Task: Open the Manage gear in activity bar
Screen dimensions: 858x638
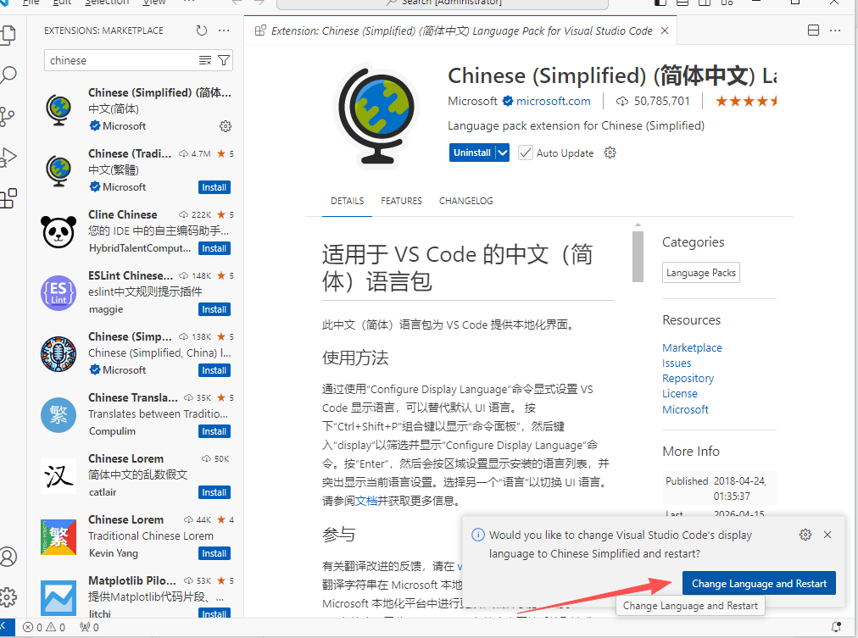Action: [x=8, y=597]
